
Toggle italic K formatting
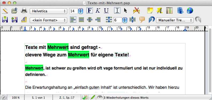click(x=98, y=11)
